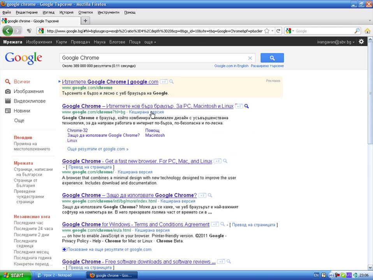Expand the 'още' dropdown in Google bar
The image size is (373, 280).
150,42
